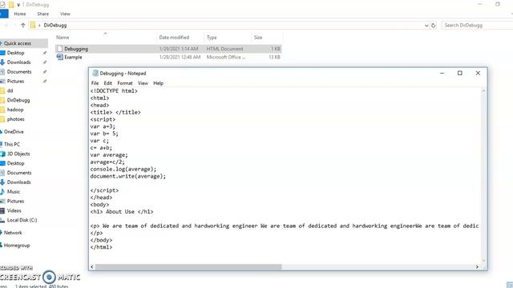Click Debugging file document icon
This screenshot has width=513, height=288.
click(59, 49)
